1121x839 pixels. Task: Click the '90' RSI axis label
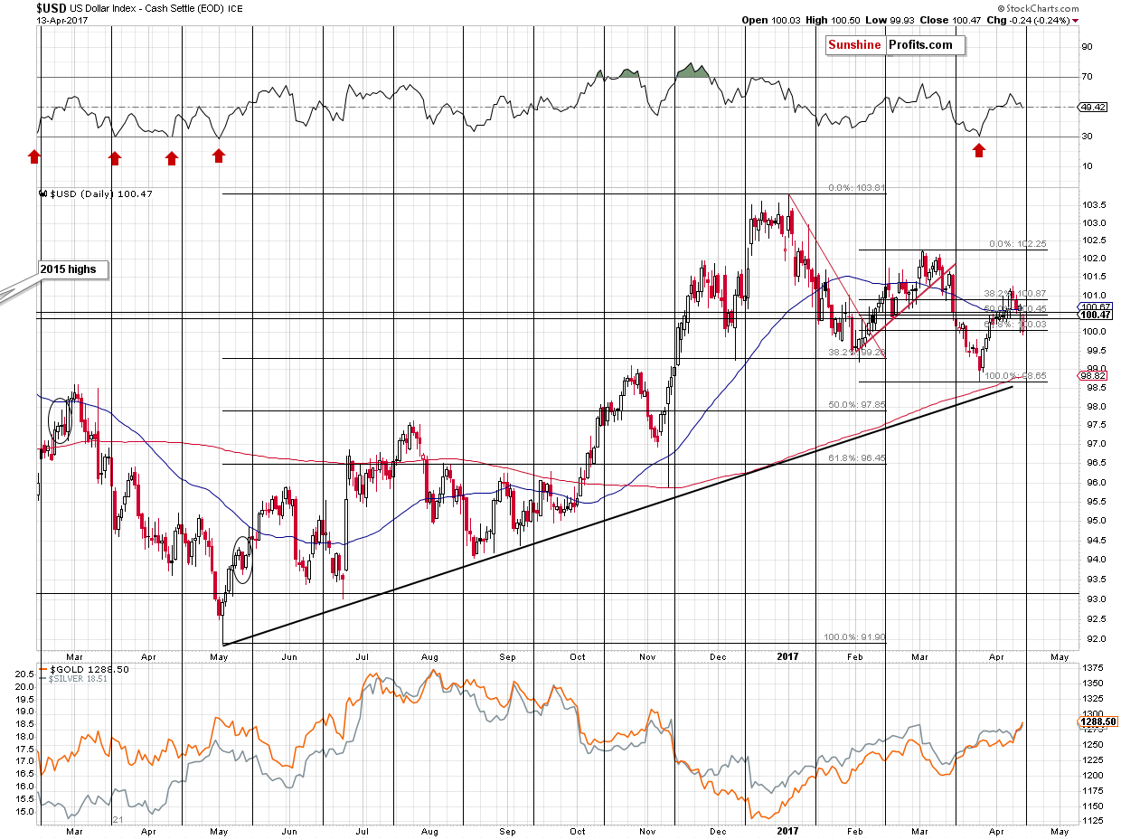1087,47
